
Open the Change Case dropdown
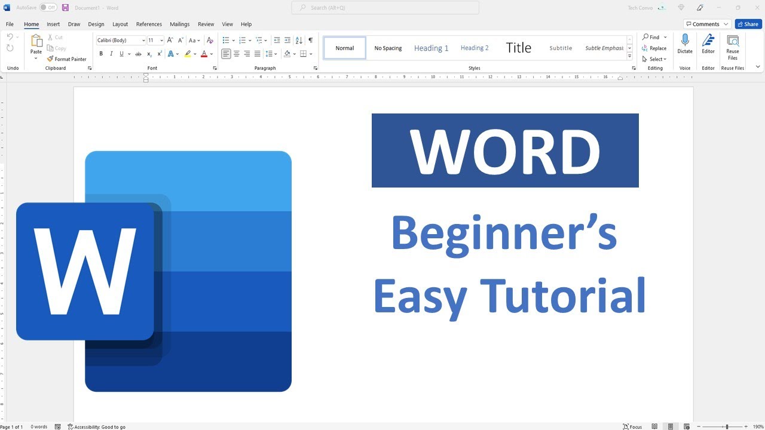point(194,40)
